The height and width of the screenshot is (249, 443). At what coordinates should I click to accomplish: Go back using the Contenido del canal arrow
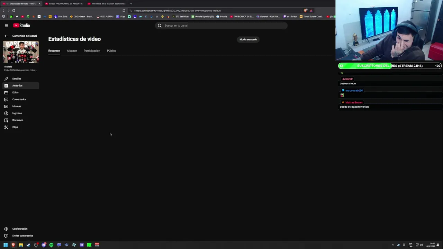tap(6, 36)
